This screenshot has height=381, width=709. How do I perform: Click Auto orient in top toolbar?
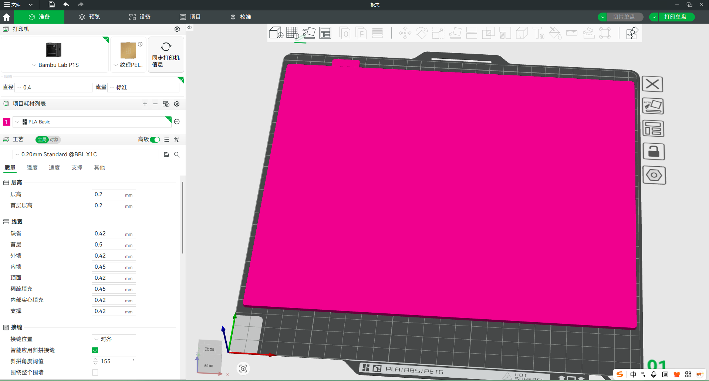tap(309, 33)
